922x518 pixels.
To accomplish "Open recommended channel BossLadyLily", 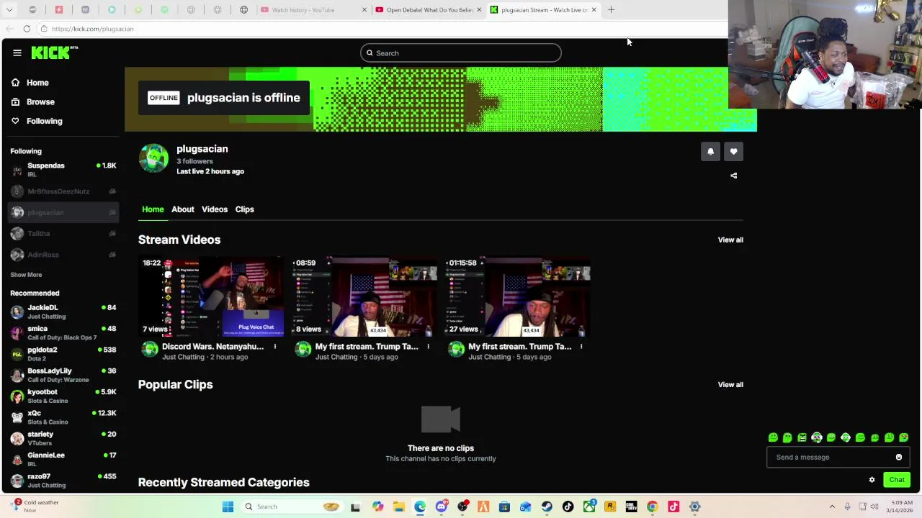I will [63, 375].
